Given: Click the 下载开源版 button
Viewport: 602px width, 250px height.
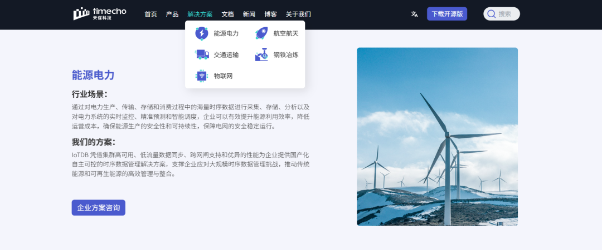Looking at the screenshot, I should 447,14.
